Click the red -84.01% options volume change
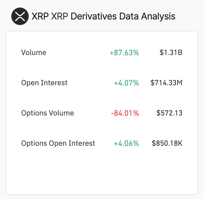204x199 pixels. click(125, 113)
